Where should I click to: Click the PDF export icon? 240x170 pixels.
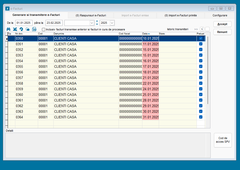pos(34,29)
